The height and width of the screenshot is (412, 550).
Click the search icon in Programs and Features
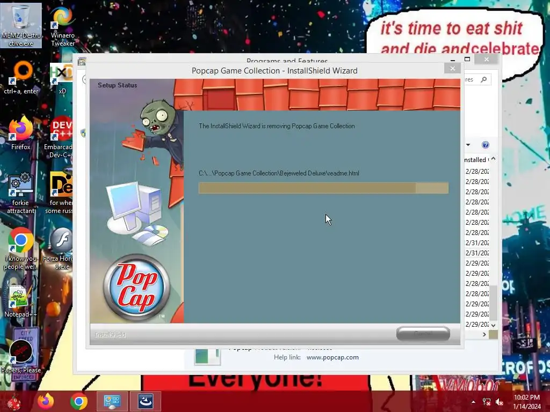484,79
